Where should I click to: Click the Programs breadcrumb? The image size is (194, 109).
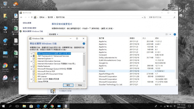[50, 17]
